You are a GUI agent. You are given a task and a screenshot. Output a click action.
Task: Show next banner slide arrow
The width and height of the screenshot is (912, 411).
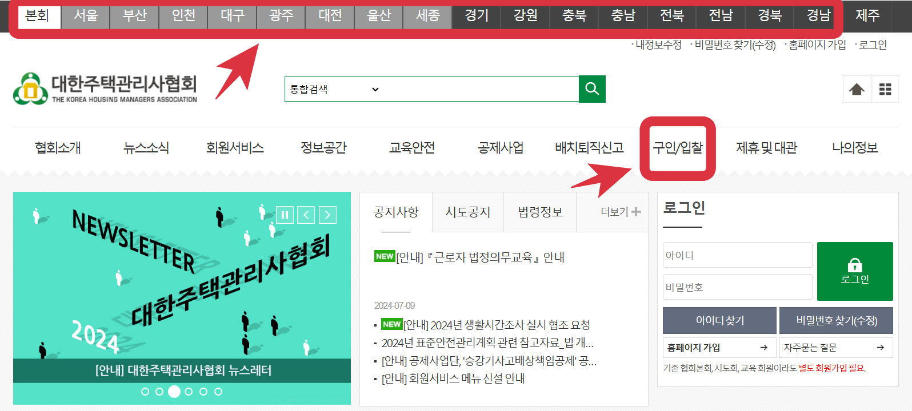pos(327,215)
